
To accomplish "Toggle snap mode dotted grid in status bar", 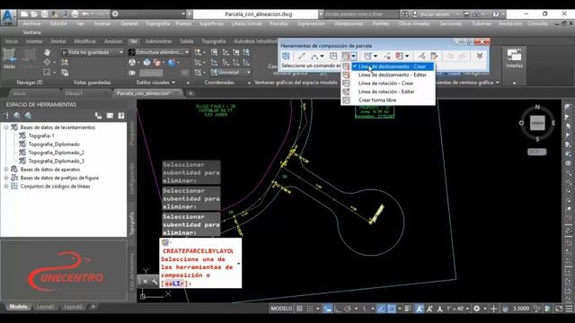I will (309, 309).
